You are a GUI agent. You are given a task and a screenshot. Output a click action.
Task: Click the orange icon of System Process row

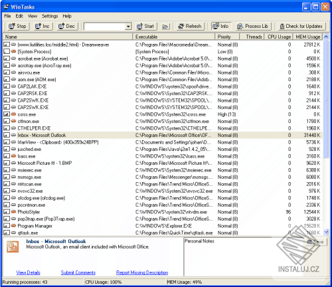click(14, 52)
